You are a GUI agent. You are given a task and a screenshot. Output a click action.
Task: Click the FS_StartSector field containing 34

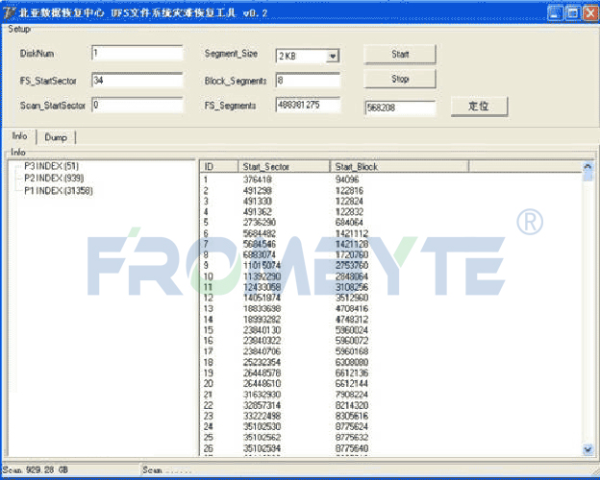coord(137,81)
